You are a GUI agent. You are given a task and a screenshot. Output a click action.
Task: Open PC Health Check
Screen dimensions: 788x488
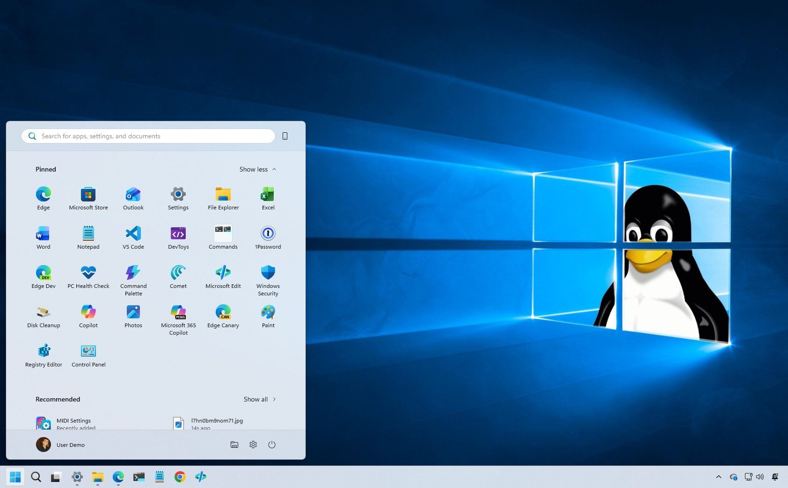88,276
